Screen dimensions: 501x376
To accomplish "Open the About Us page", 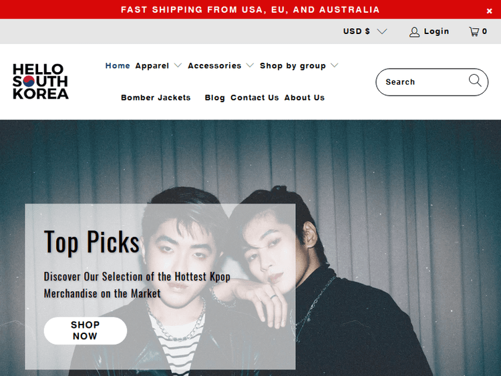I will pyautogui.click(x=305, y=98).
